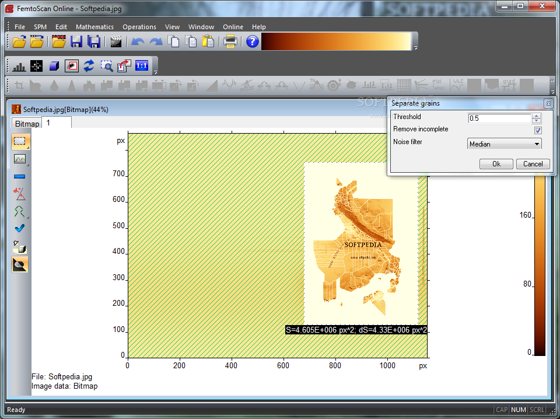560x419 pixels.
Task: Open the 3D view cube icon
Action: coord(54,66)
